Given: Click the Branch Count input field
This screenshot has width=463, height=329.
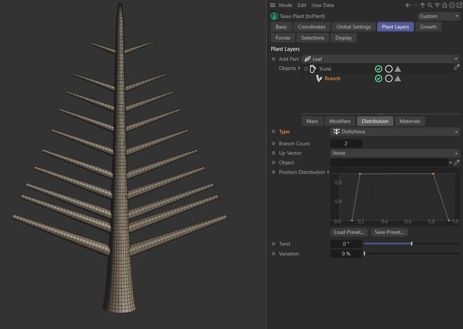Looking at the screenshot, I should tap(346, 143).
